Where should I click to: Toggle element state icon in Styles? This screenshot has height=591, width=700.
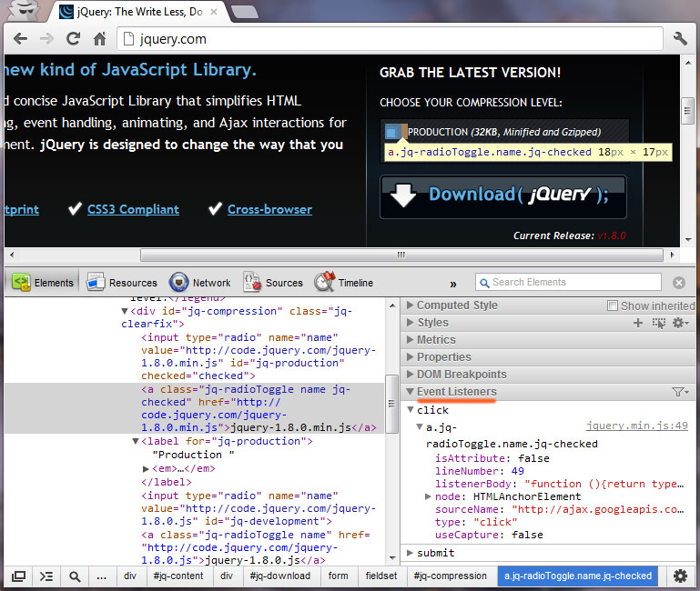click(x=658, y=323)
